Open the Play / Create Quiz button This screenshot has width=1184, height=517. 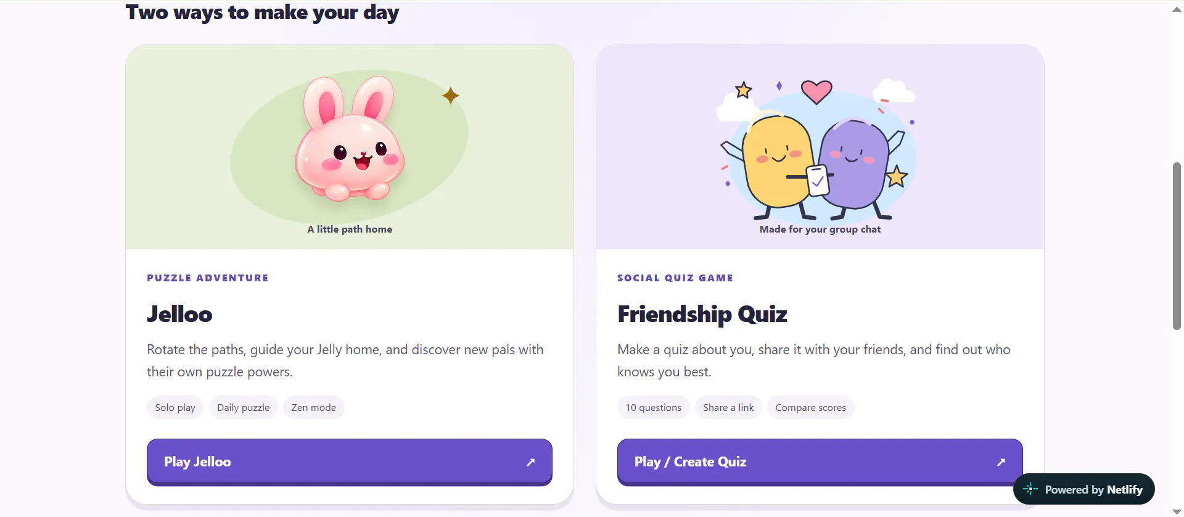820,462
